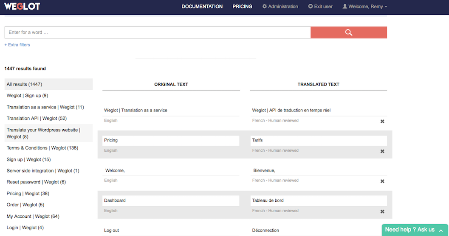
Task: Expand the 'Need help ? Ask us' chat
Action: 415,230
